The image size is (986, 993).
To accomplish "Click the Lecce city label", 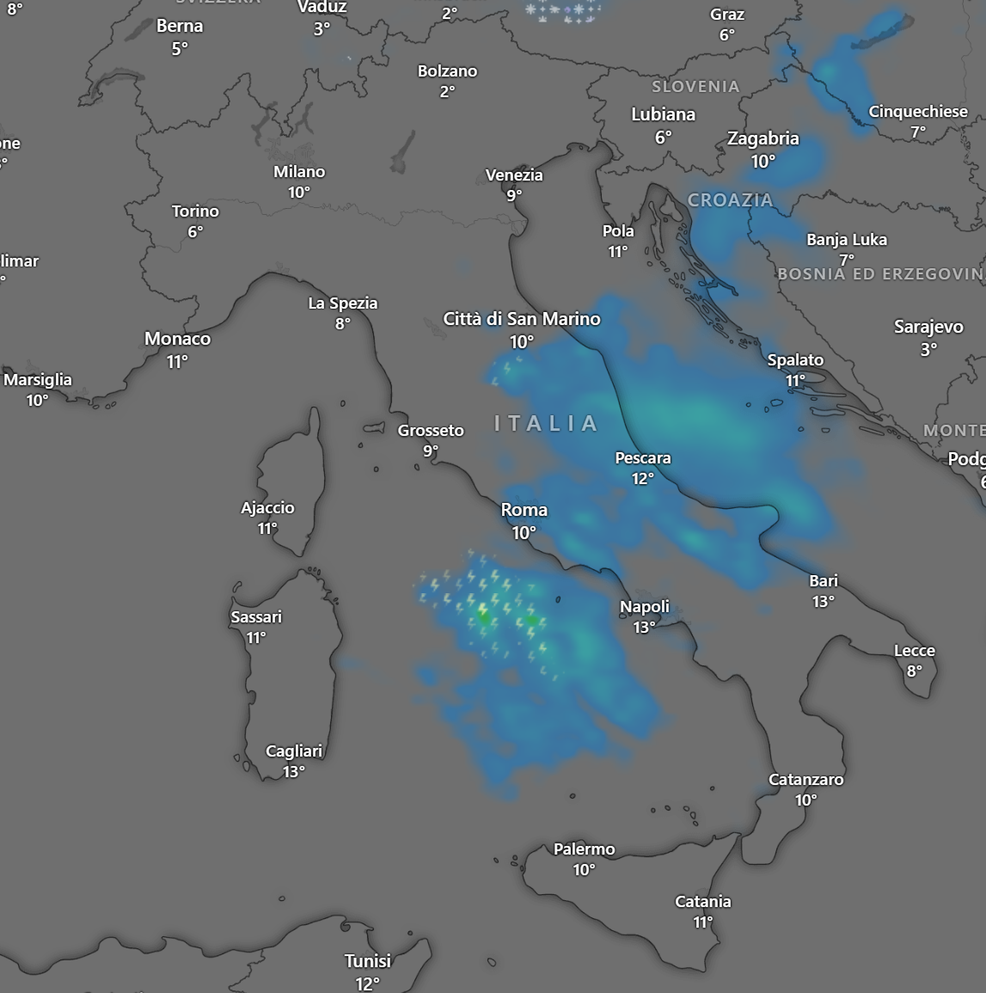I will (914, 651).
